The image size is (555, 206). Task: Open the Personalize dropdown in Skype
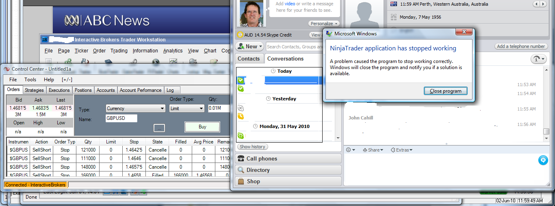pyautogui.click(x=324, y=24)
